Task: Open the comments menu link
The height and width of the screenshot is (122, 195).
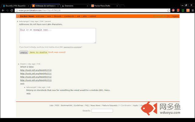Action: coord(69,16)
